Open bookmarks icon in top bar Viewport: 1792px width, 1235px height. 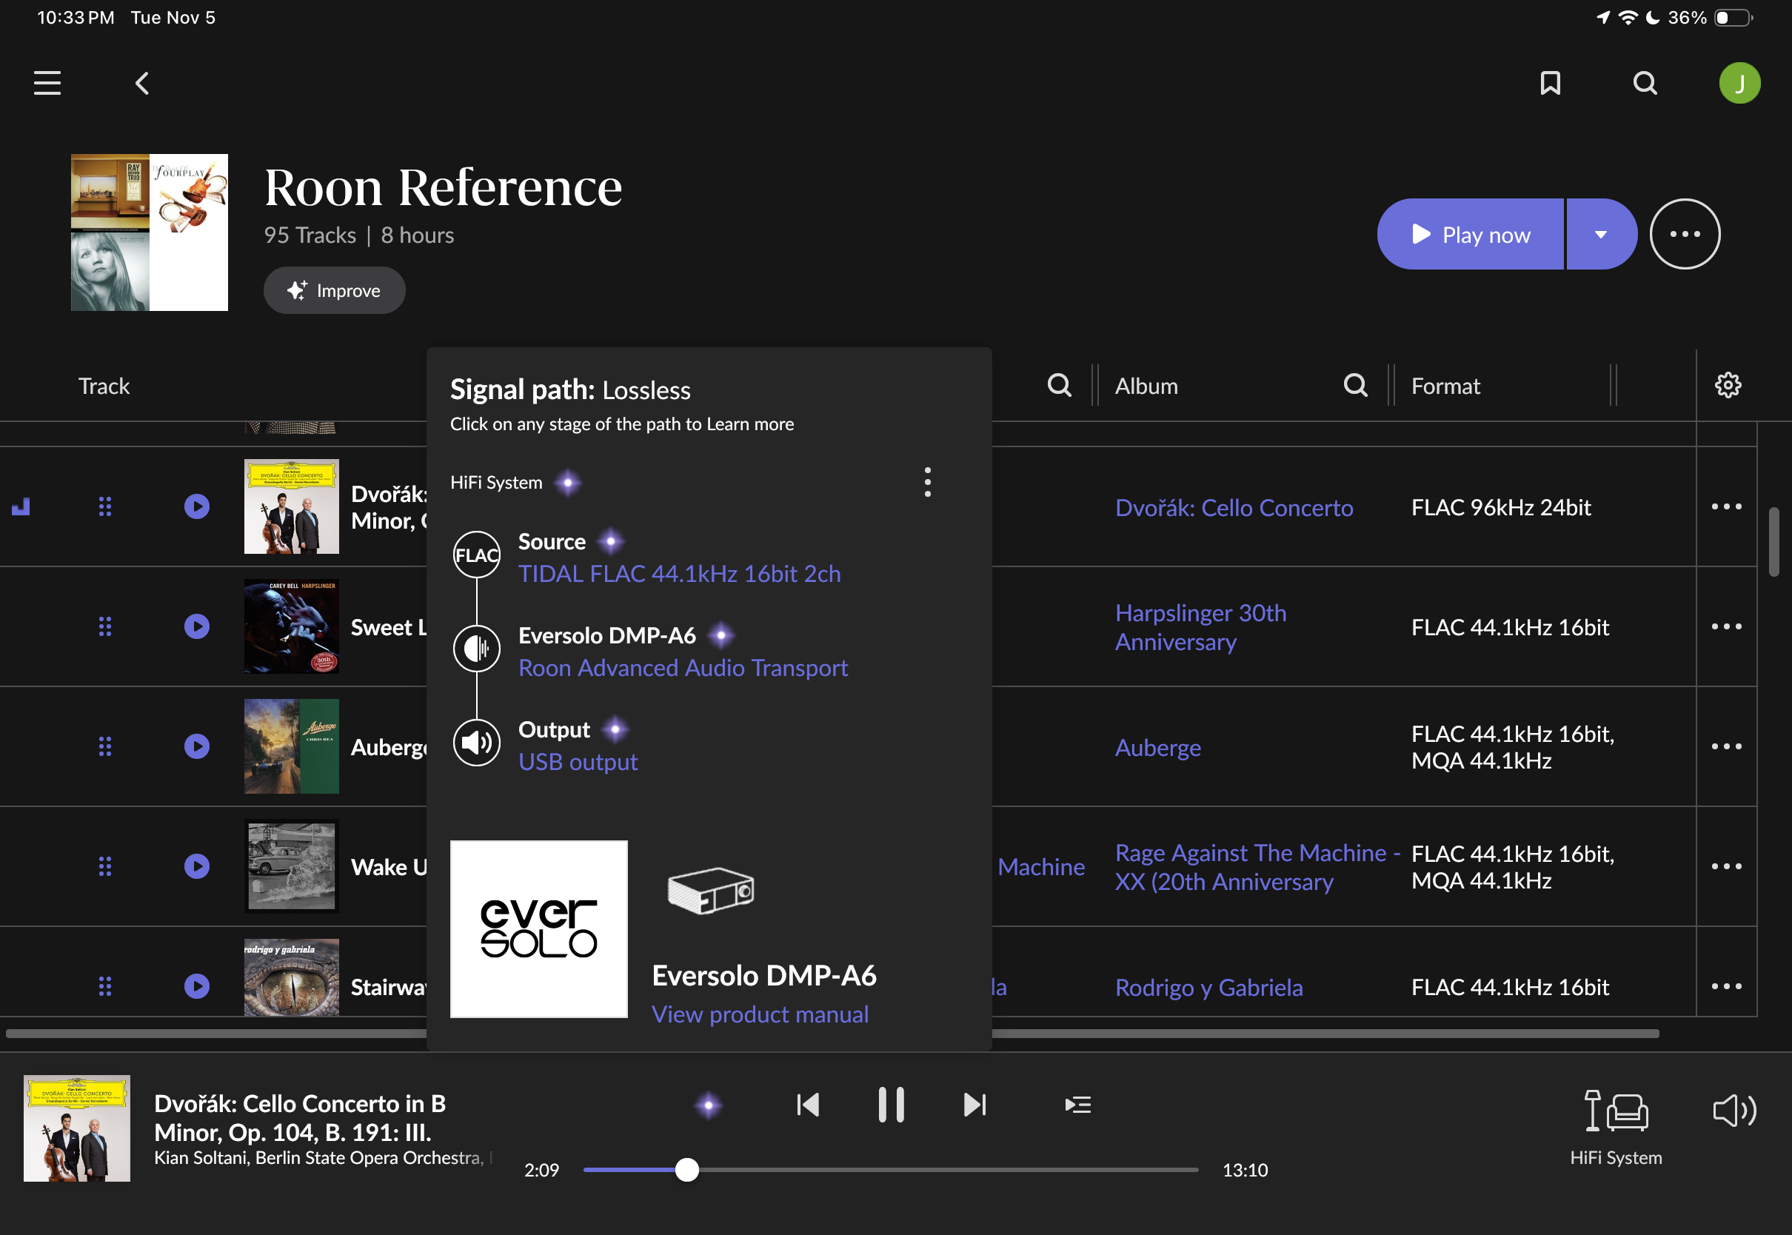click(1550, 83)
